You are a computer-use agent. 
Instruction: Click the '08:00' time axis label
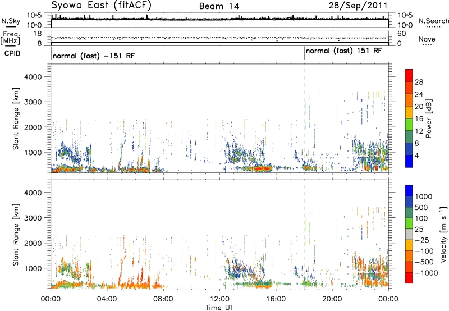click(163, 299)
